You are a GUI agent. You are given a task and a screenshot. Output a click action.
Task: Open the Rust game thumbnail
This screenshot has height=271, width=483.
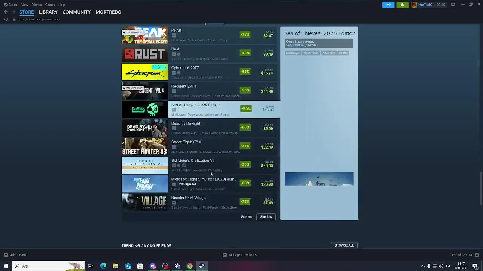click(145, 54)
